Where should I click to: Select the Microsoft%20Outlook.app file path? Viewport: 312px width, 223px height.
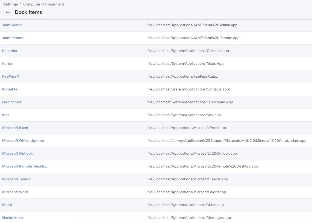coord(192,154)
